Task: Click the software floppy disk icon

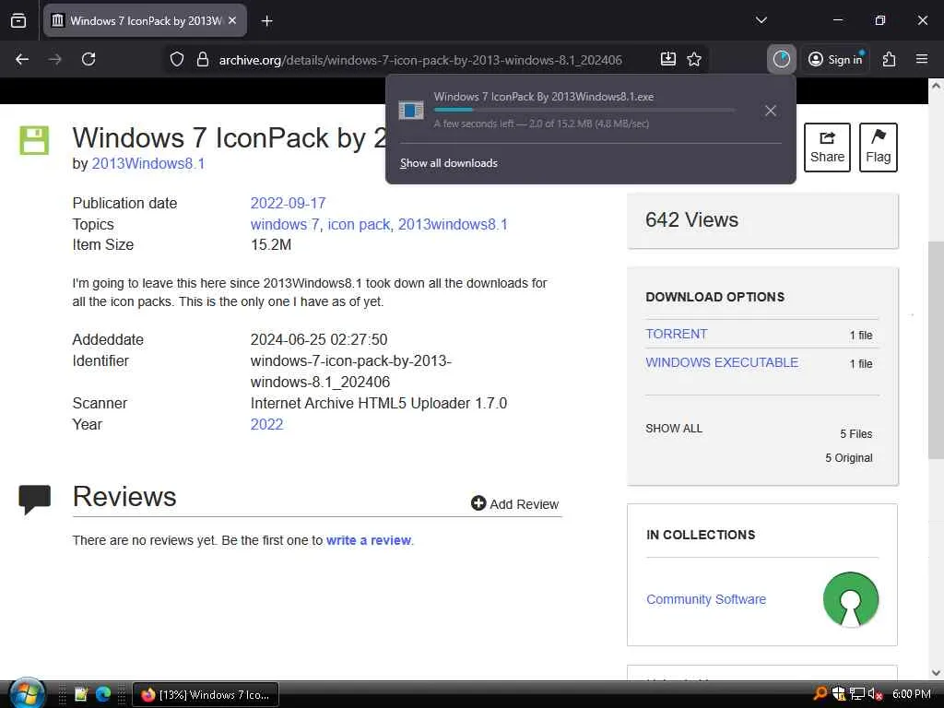Action: (x=34, y=140)
